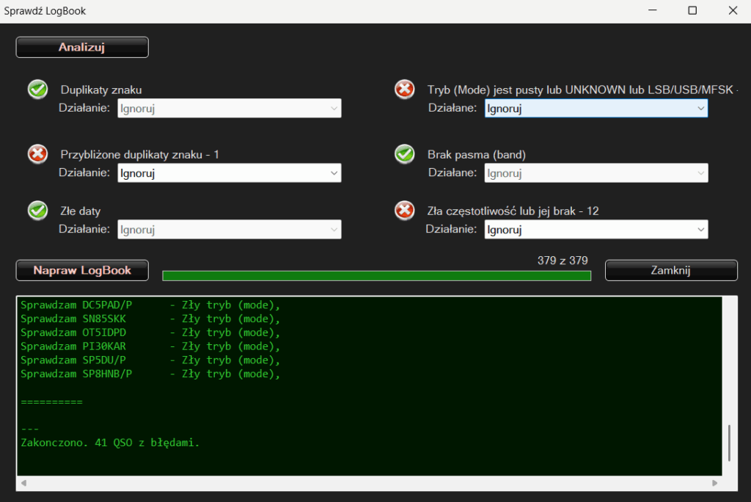Click red error icon beside Tryb (Mode)
The image size is (751, 502).
(x=404, y=90)
